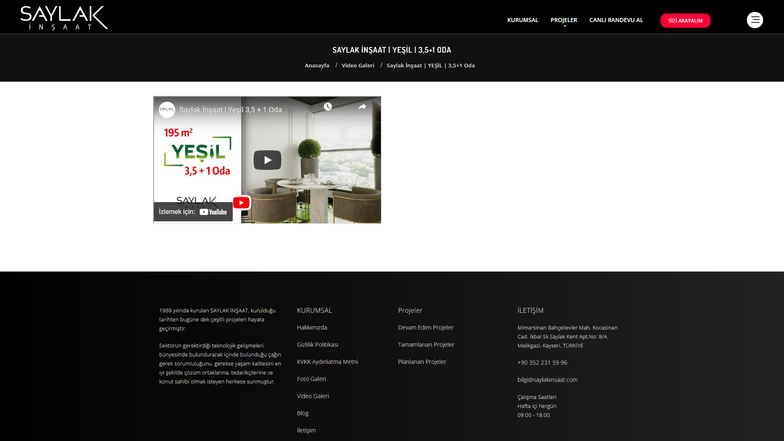
Task: Call the phone number +90 352 231 59 96
Action: pyautogui.click(x=542, y=363)
